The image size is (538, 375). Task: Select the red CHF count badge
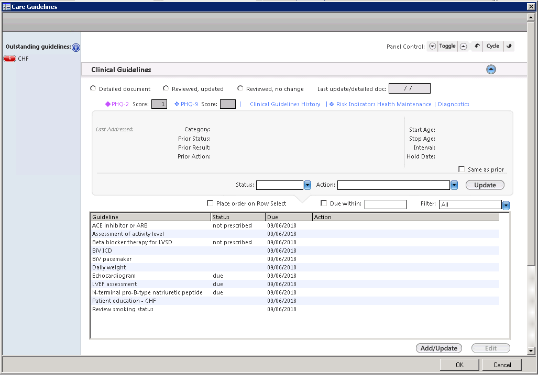click(9, 59)
